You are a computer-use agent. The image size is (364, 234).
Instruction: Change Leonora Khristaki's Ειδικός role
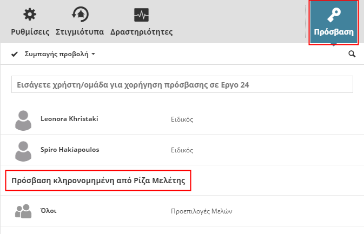coord(182,119)
